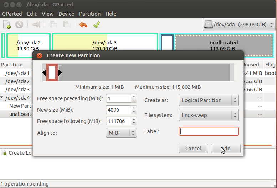
Task: Click the Create Logical operation icon in the pending list
Action: [4, 152]
